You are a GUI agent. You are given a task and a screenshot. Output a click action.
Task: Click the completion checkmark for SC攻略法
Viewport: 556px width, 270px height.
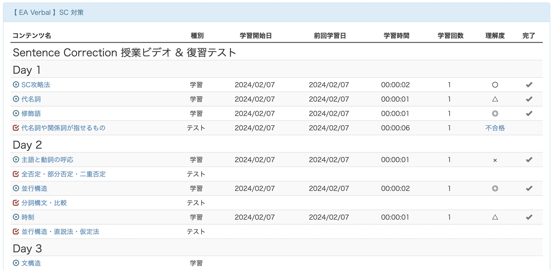pos(529,85)
